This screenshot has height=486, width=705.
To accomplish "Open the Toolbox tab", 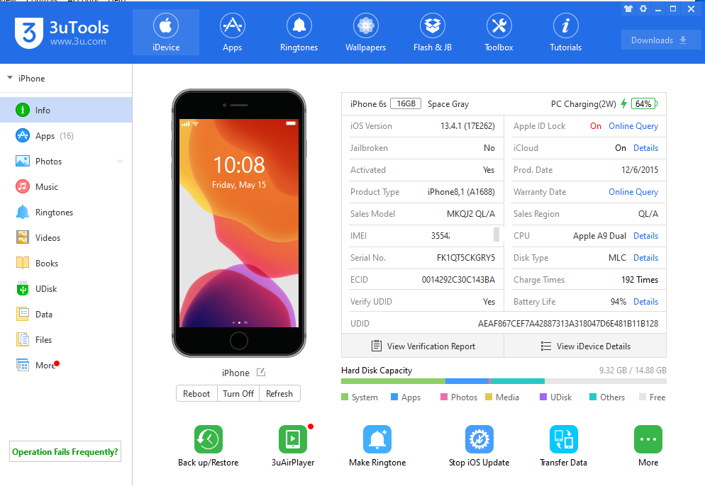I will (x=499, y=33).
